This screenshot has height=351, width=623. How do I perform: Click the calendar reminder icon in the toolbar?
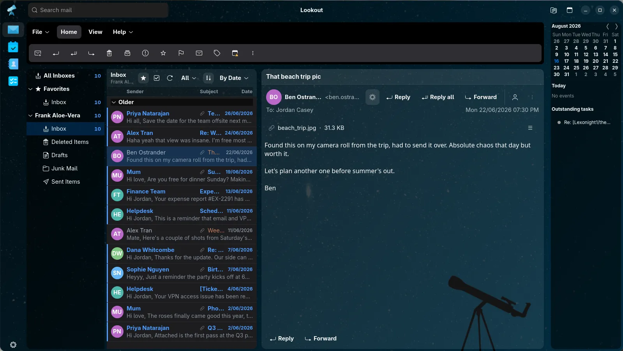235,53
